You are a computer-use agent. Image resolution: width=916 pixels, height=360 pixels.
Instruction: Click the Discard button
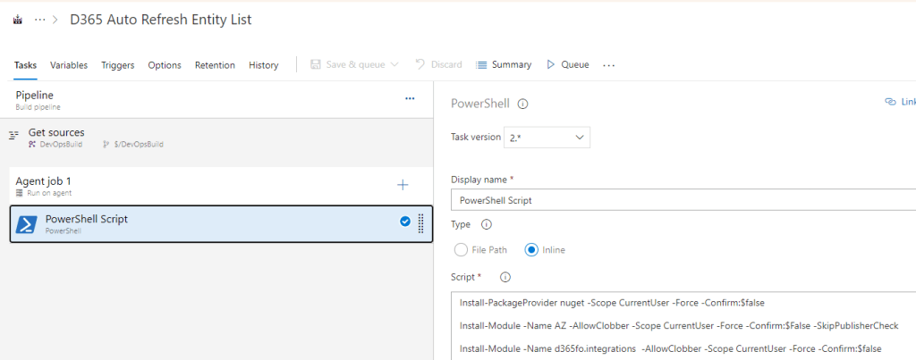click(x=438, y=65)
